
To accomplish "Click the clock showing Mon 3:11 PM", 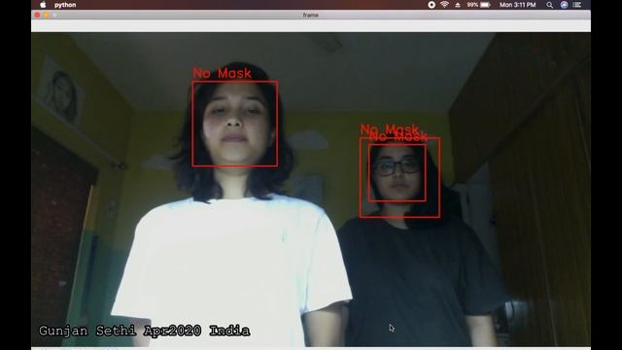I will click(x=518, y=5).
